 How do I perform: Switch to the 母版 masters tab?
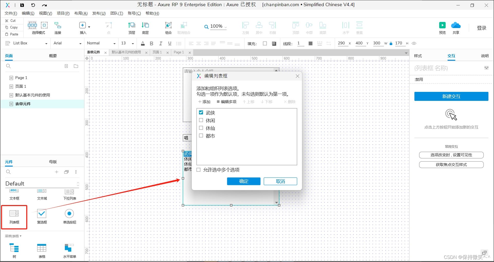[x=53, y=162]
